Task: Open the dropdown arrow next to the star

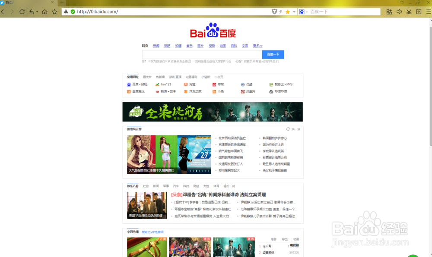Action: click(x=294, y=12)
